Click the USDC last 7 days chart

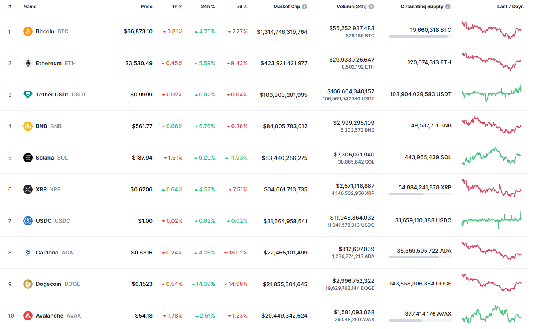pyautogui.click(x=492, y=220)
